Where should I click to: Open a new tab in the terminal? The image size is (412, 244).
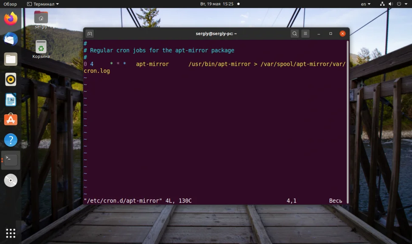[90, 33]
